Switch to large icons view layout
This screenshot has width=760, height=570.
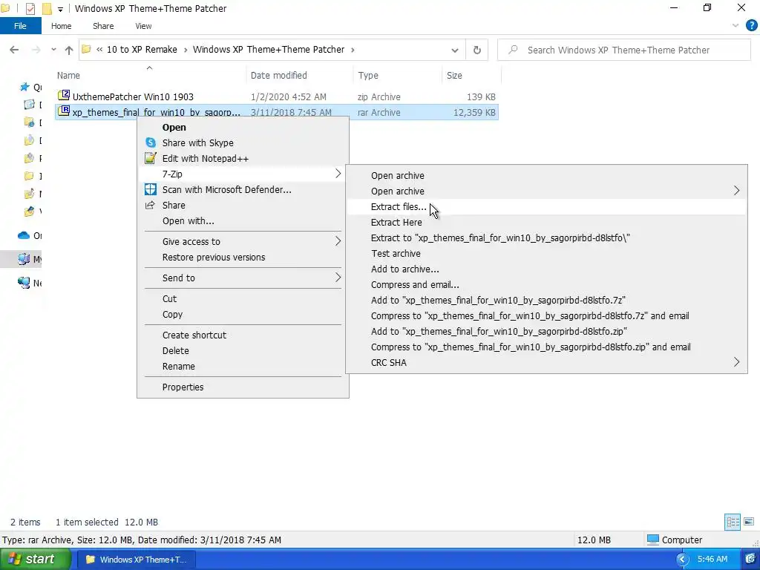(749, 522)
